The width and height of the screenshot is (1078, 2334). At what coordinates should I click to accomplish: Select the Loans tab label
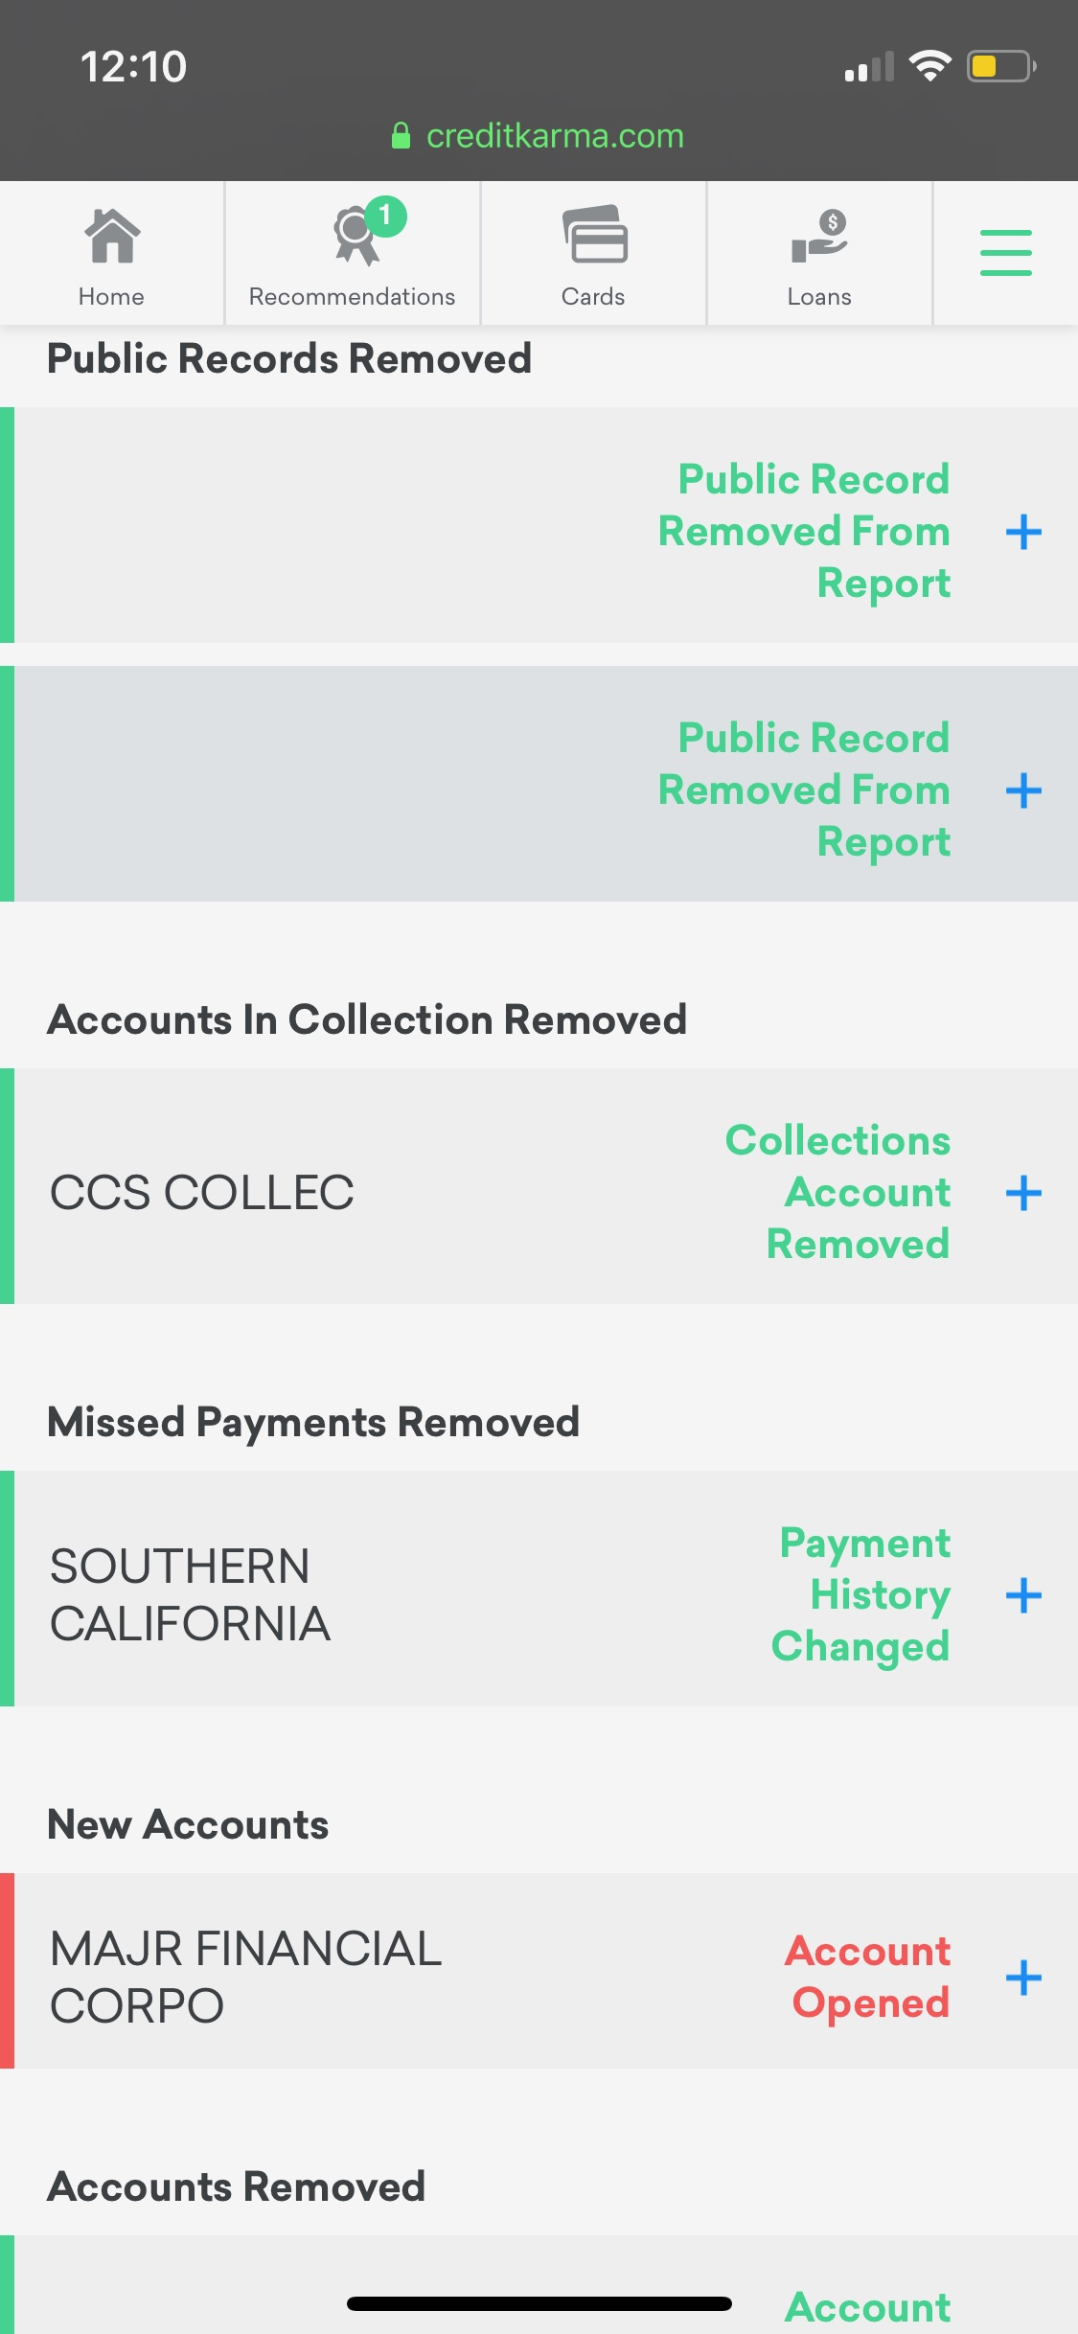tap(819, 297)
